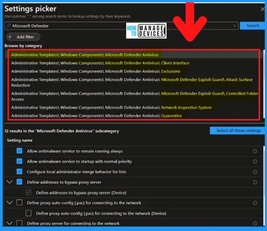Uncheck Configure local administrator merge behavior for lists
Image resolution: width=267 pixels, height=231 pixels.
[x=19, y=171]
